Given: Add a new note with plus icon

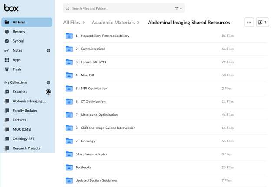Looking at the screenshot, I should pos(48,50).
